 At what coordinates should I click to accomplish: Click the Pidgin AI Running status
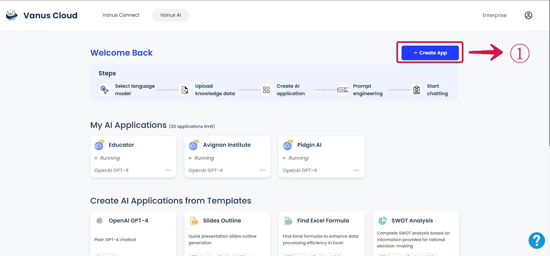(x=298, y=158)
